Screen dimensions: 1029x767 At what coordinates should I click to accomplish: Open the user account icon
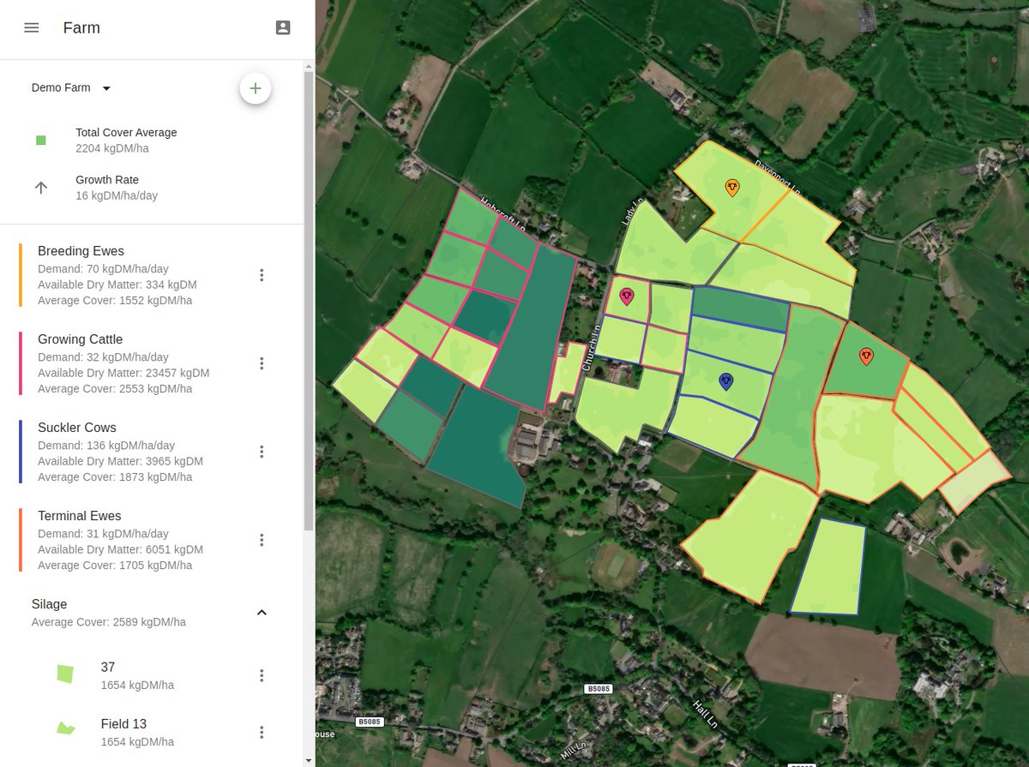pos(283,27)
